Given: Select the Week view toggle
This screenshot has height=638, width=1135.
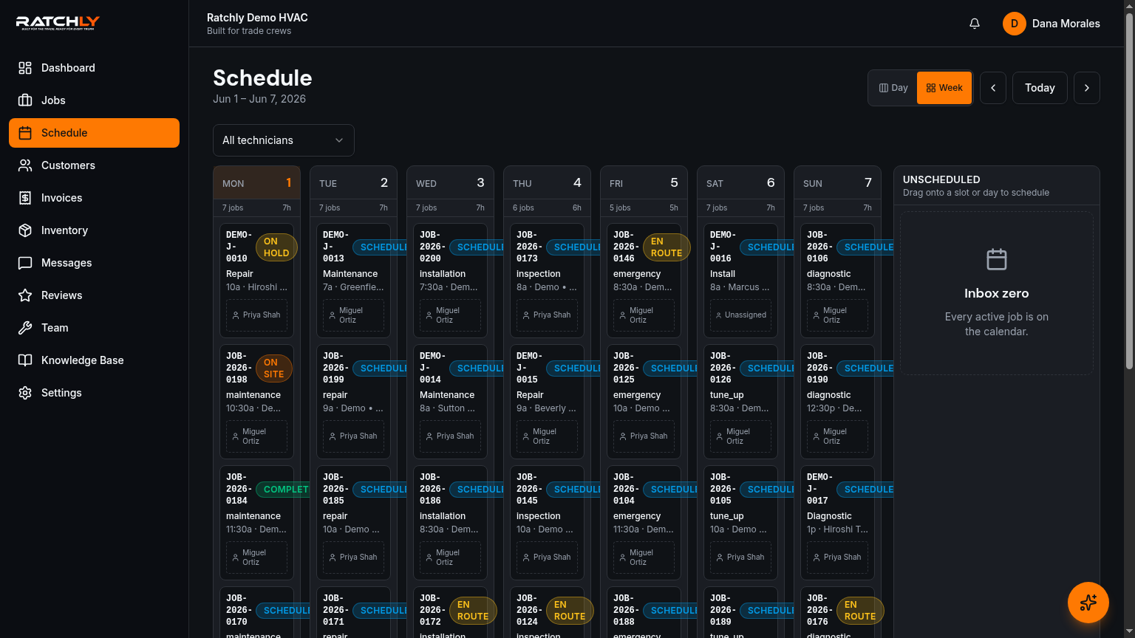Looking at the screenshot, I should click(x=944, y=88).
